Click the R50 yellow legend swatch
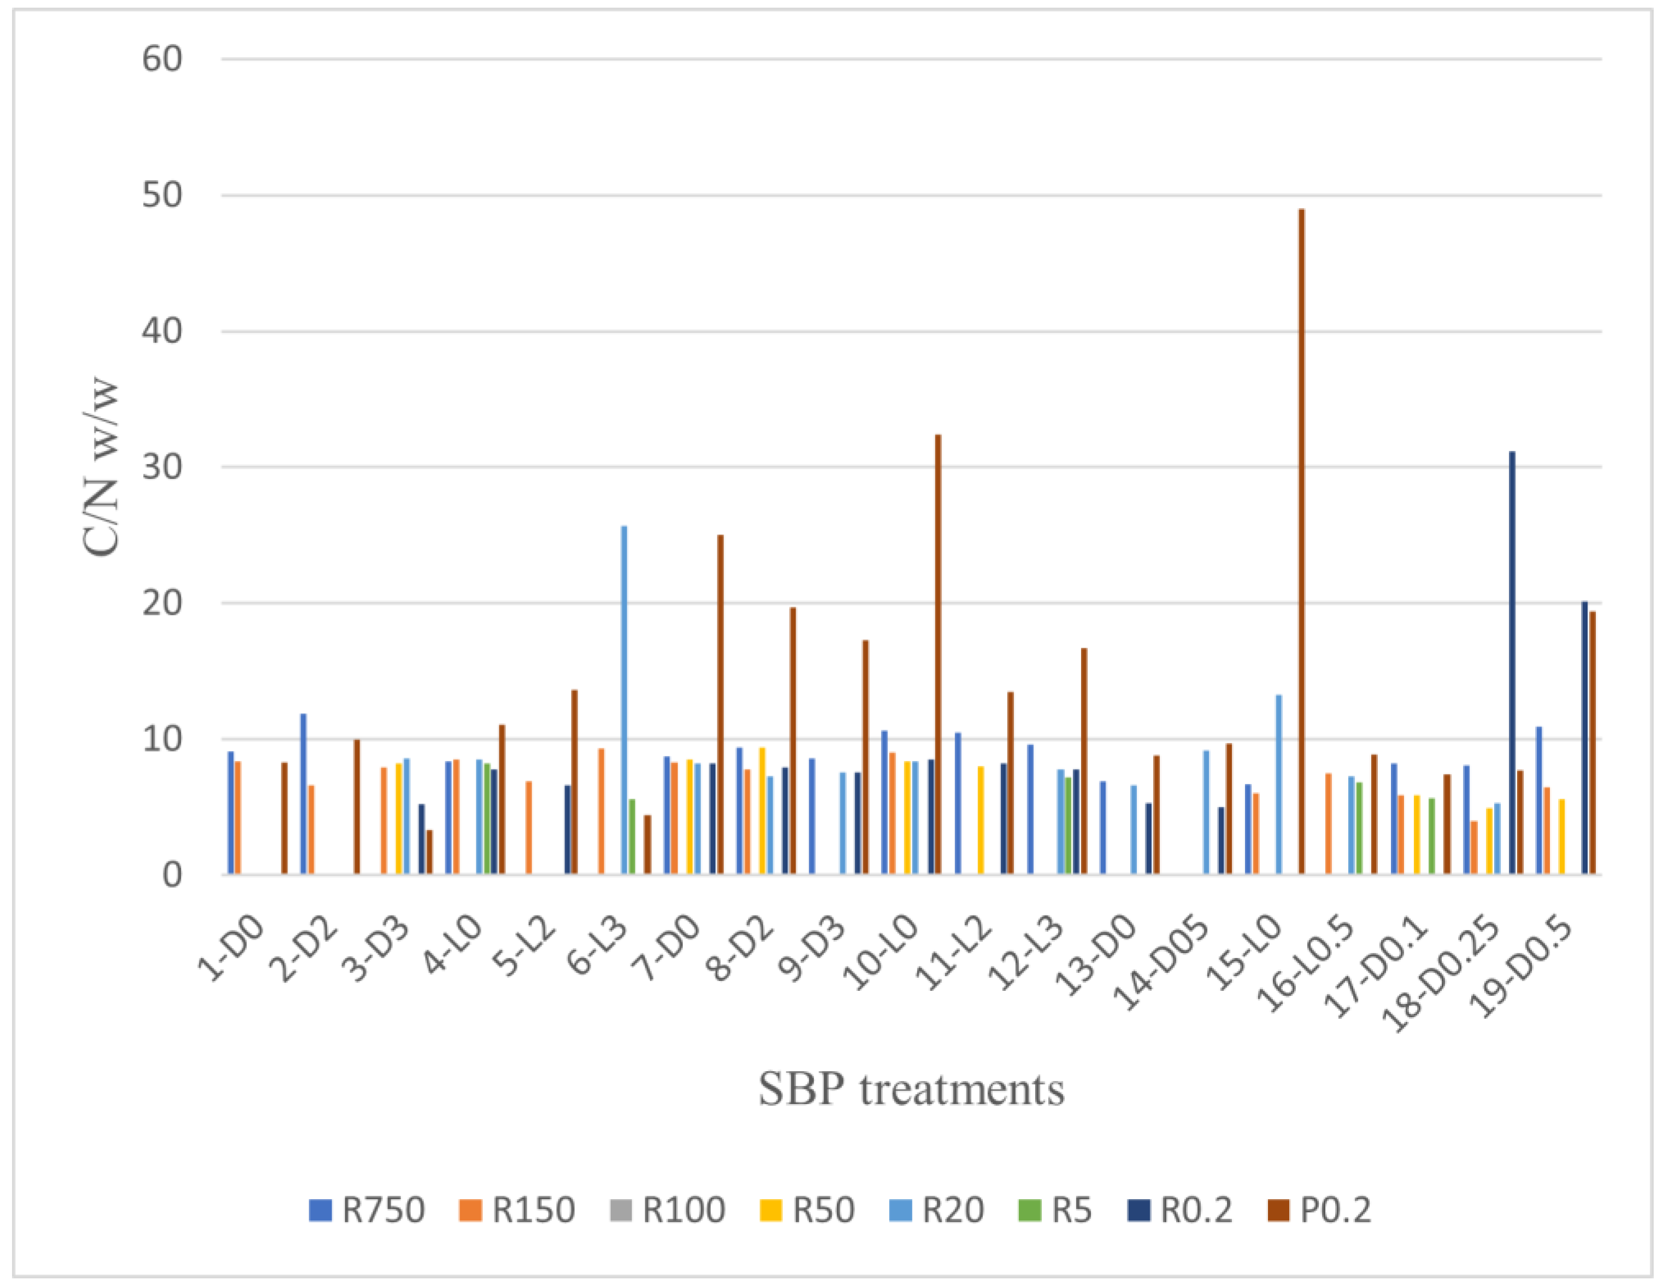This screenshot has width=1663, height=1286. click(771, 1211)
